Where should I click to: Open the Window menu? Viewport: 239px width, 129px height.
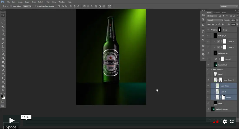[x=62, y=2]
